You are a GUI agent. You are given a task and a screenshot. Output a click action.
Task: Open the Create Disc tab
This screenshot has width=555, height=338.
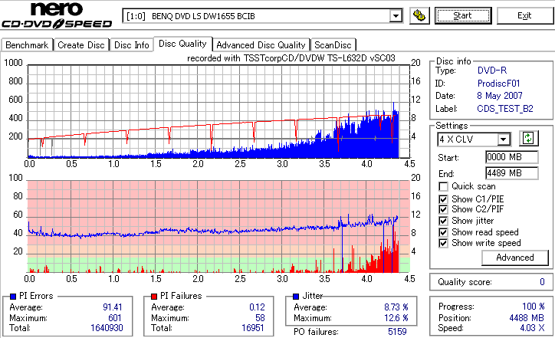pos(81,45)
